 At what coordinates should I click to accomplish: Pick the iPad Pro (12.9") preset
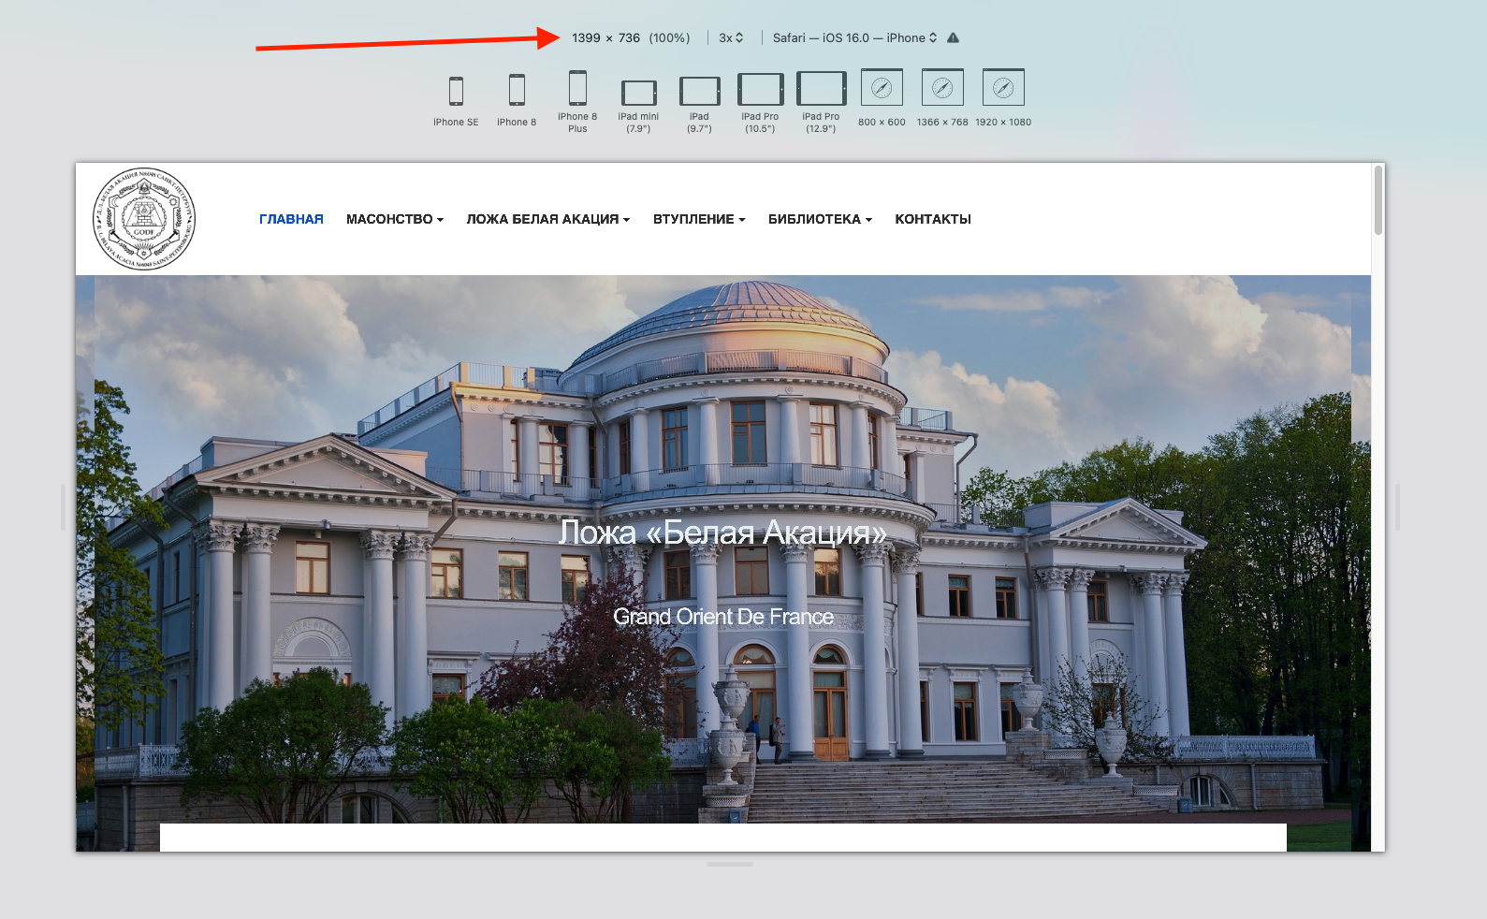[821, 102]
